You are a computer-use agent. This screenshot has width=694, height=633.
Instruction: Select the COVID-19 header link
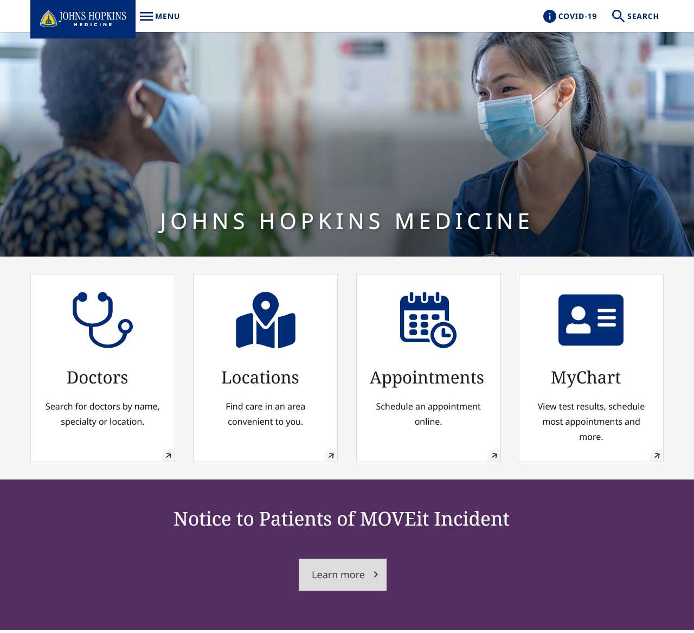570,16
